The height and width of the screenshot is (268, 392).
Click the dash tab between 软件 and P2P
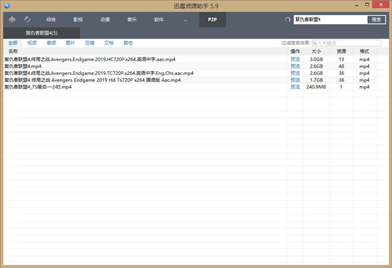click(x=186, y=20)
